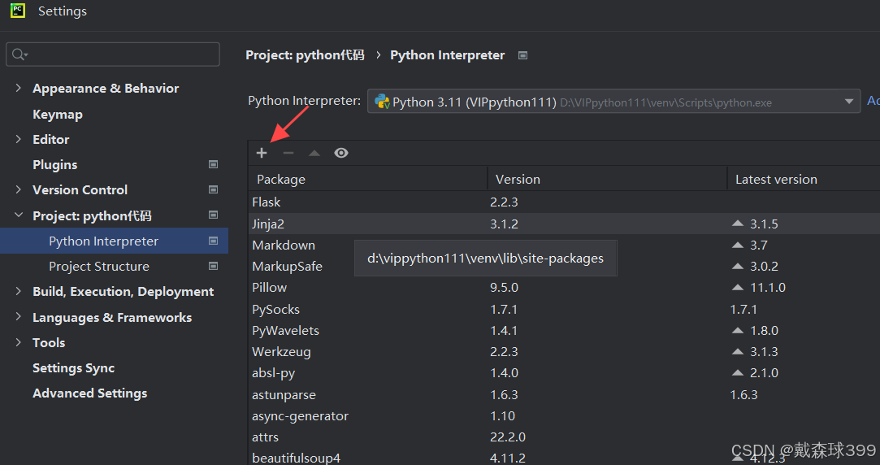Select the Flask package row

(x=564, y=202)
